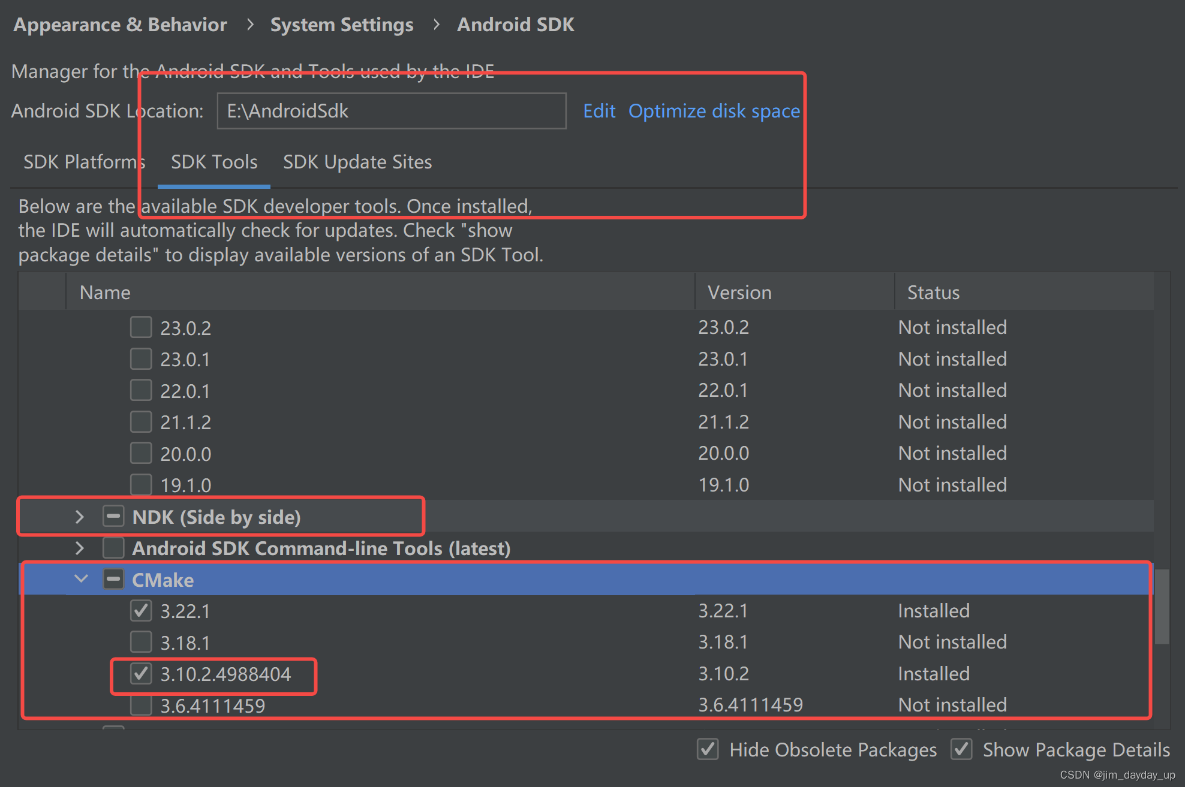
Task: Check the 20.0.0 package checkbox
Action: (141, 453)
